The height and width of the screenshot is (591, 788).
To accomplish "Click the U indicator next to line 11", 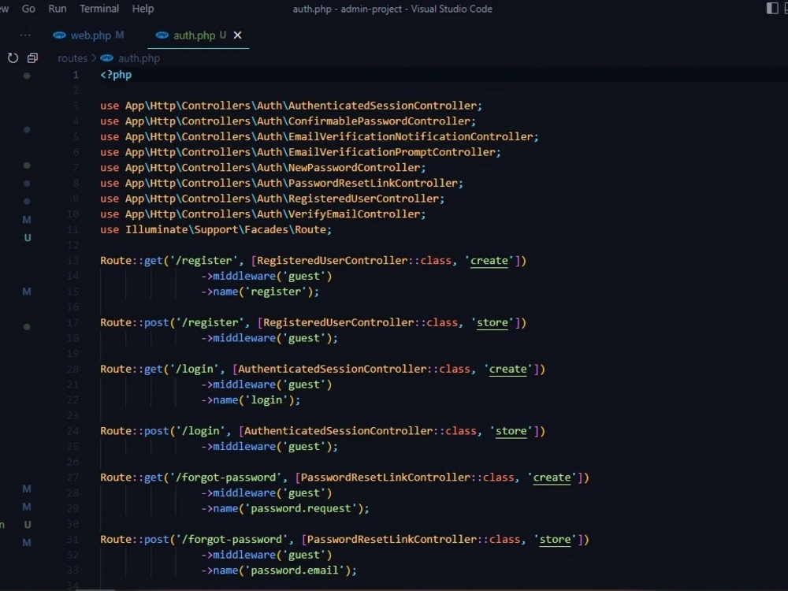I will coord(28,237).
